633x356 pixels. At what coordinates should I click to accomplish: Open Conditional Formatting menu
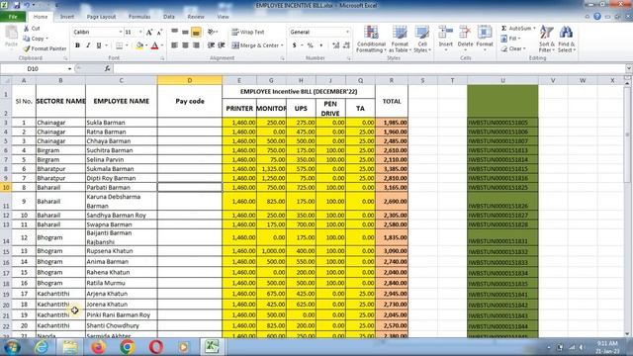(x=371, y=39)
